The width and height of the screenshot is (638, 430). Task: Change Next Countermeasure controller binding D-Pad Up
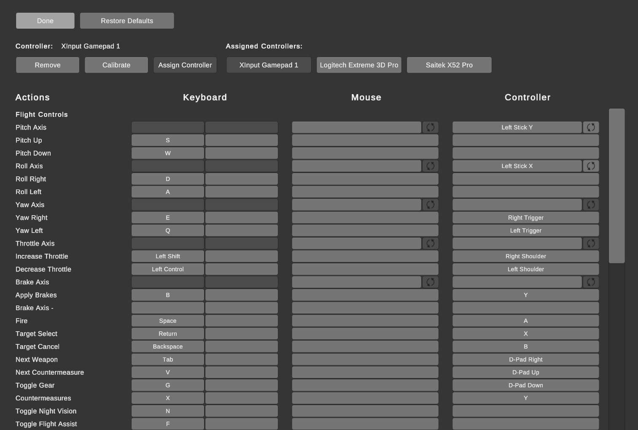coord(526,373)
